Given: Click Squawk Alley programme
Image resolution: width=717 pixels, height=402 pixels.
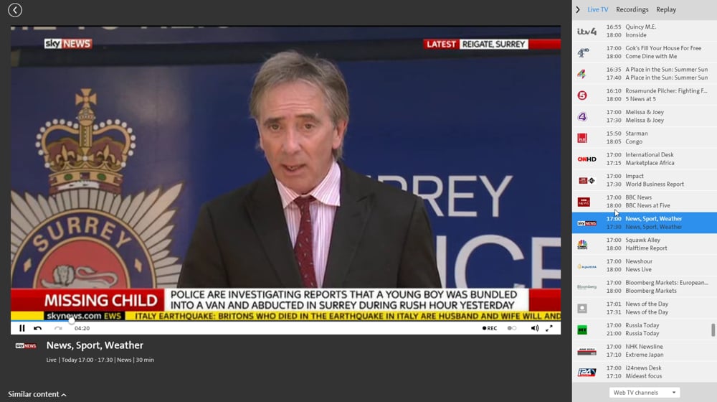Looking at the screenshot, I should click(642, 240).
